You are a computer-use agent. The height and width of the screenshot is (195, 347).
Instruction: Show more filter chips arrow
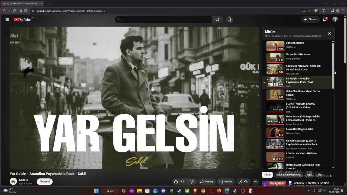(330, 175)
